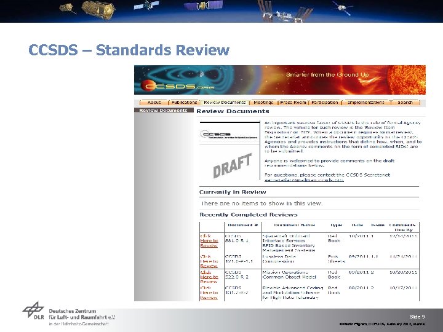The width and height of the screenshot is (443, 332).
Task: Click the DRAFT document thumbnail
Action: [229, 151]
